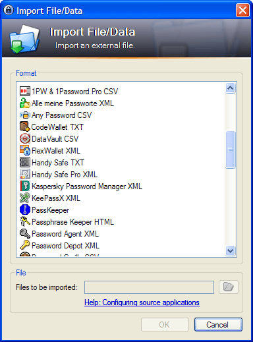
Task: Select Handy Safe Pro XML entry
Action: click(65, 175)
